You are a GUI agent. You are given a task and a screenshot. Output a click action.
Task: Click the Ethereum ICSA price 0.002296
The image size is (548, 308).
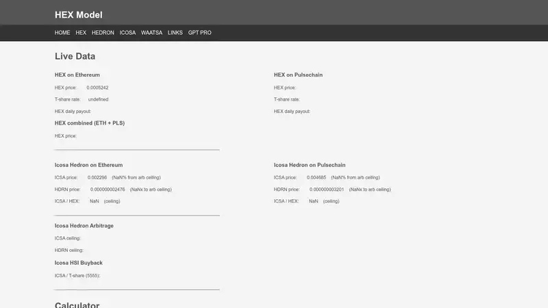tap(97, 177)
